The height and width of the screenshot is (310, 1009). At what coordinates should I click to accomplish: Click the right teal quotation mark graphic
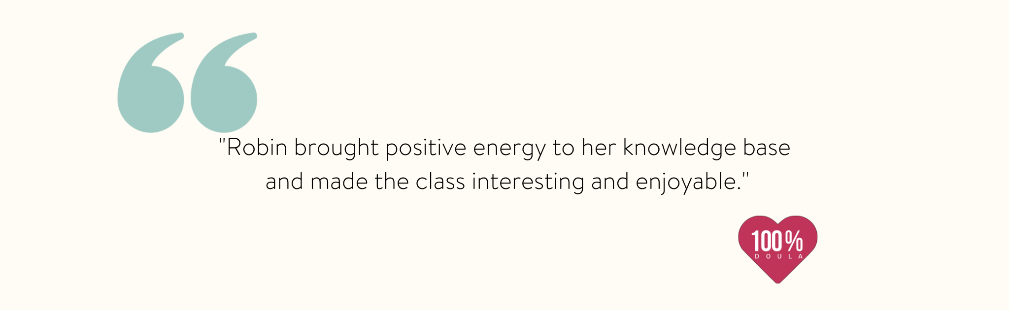pos(224,83)
